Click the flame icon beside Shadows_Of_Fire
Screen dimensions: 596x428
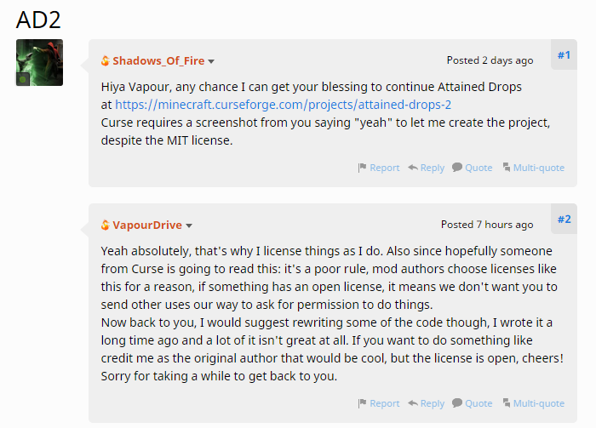(x=106, y=61)
